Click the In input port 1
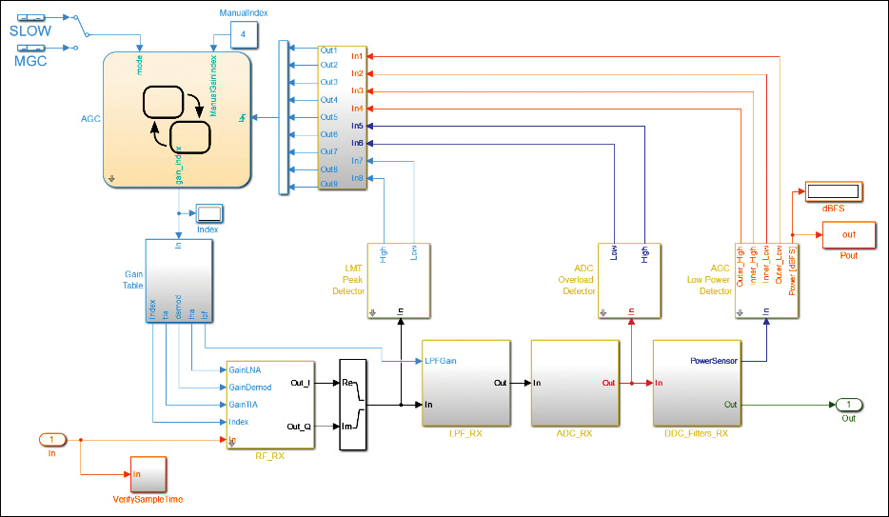889x517 pixels. click(x=52, y=439)
